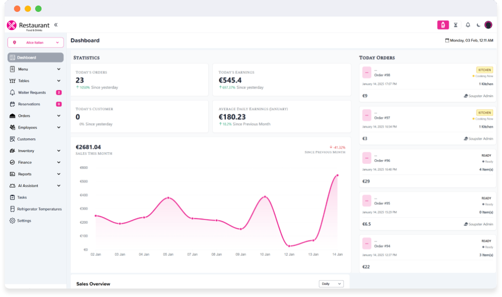502x297 pixels.
Task: Click the Dashboard icon in the sidebar
Action: click(12, 57)
